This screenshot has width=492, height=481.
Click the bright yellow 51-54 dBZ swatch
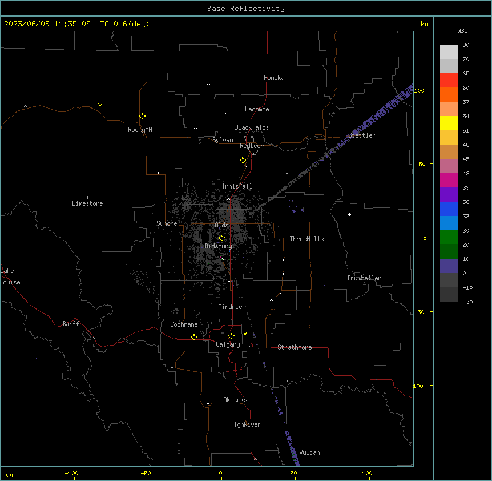[x=449, y=123]
